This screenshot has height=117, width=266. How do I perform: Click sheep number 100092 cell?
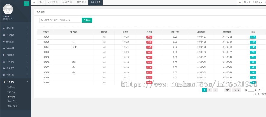pyautogui.click(x=46, y=42)
